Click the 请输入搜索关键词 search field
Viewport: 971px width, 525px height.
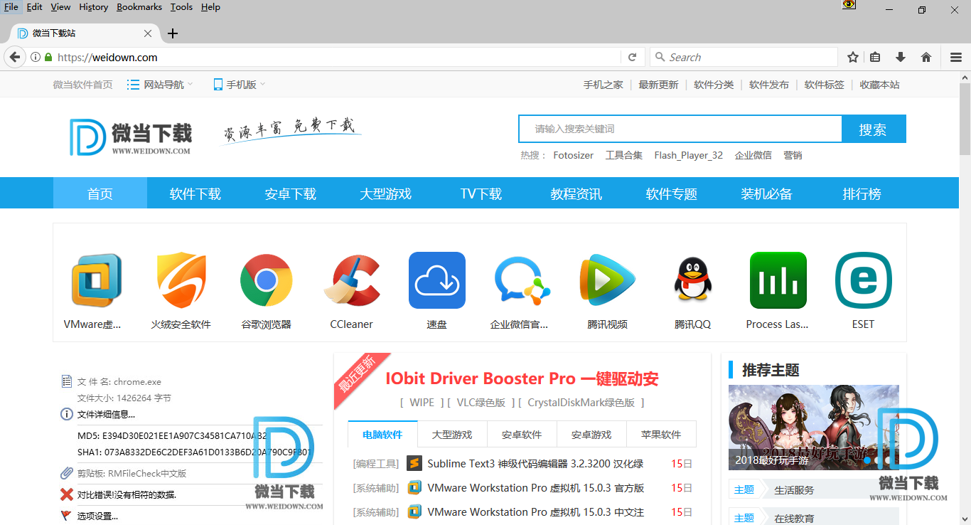pyautogui.click(x=680, y=129)
